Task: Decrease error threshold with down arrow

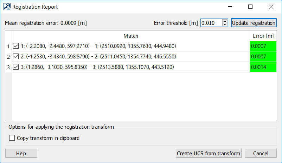Action: [225, 25]
